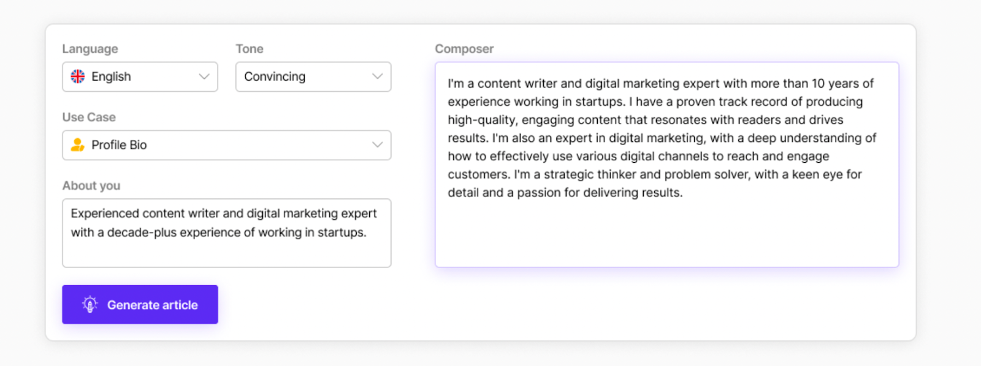
Task: Click the UK flag icon in Language field
Action: pos(78,77)
